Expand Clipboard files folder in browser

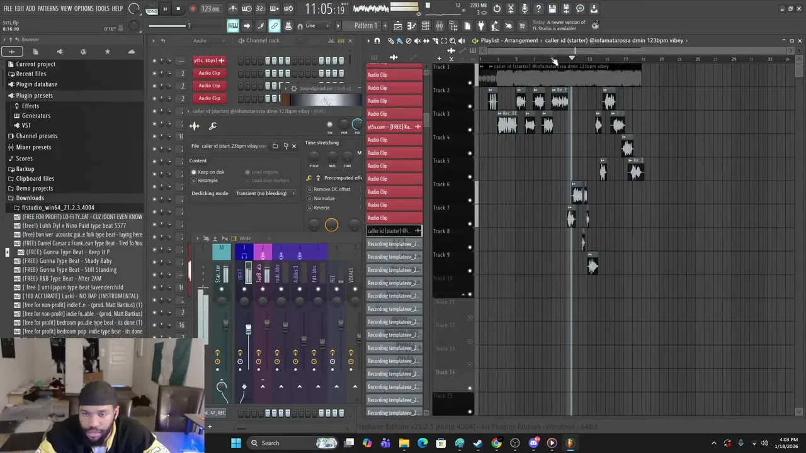point(35,179)
